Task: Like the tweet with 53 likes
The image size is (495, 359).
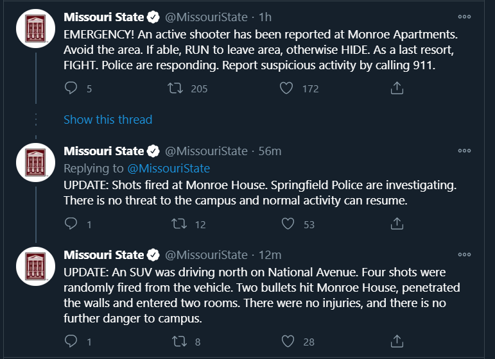Action: (x=288, y=224)
